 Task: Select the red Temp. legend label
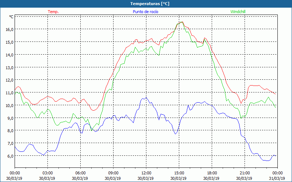[53, 12]
